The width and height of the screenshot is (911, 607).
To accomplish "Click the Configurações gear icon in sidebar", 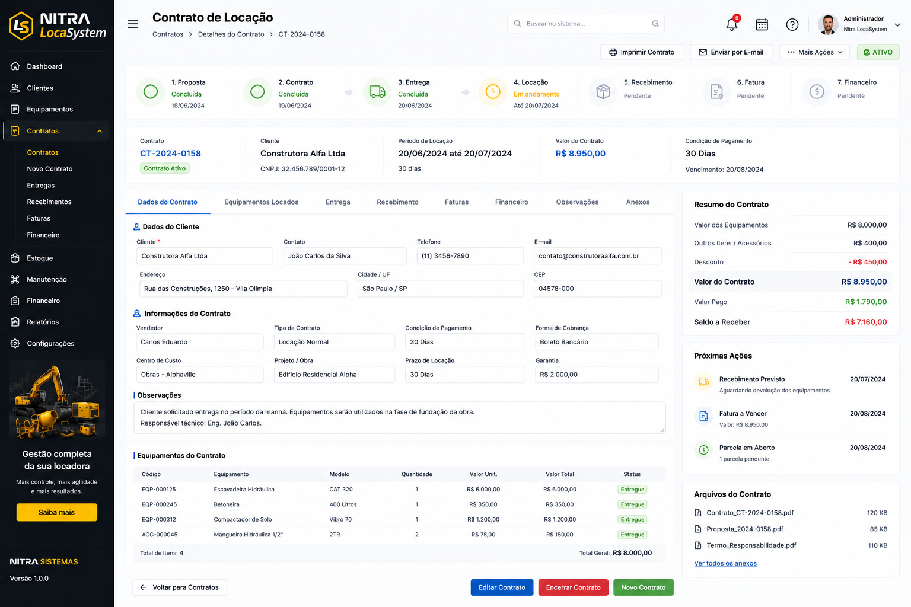I will tap(15, 343).
